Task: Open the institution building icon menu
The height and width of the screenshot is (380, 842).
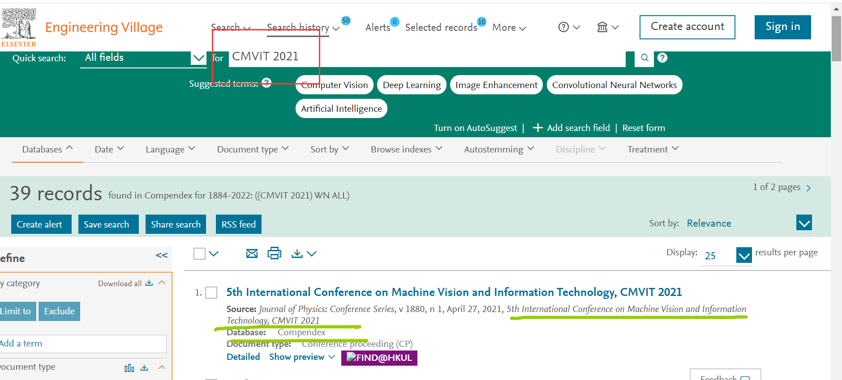Action: pyautogui.click(x=608, y=27)
